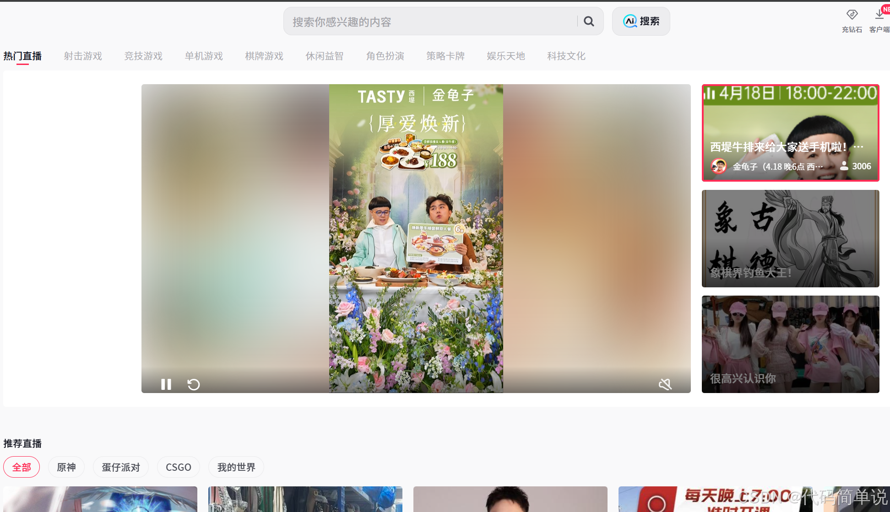Unmute the video player sound
Image resolution: width=890 pixels, height=512 pixels.
pyautogui.click(x=665, y=384)
